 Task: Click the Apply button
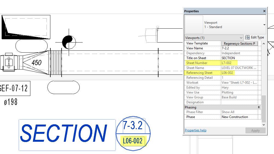tap(255, 131)
